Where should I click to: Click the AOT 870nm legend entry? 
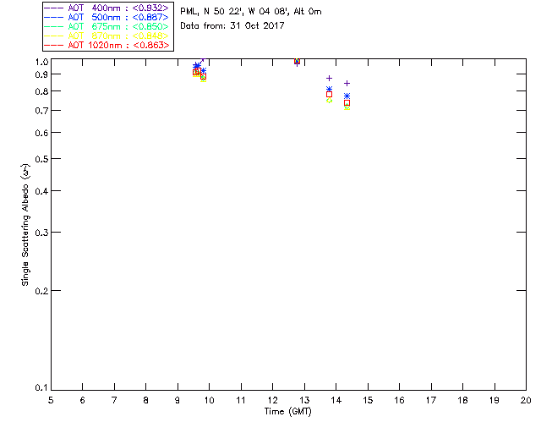coord(107,36)
